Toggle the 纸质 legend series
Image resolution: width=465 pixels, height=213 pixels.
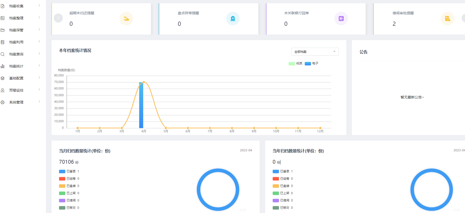pos(295,63)
